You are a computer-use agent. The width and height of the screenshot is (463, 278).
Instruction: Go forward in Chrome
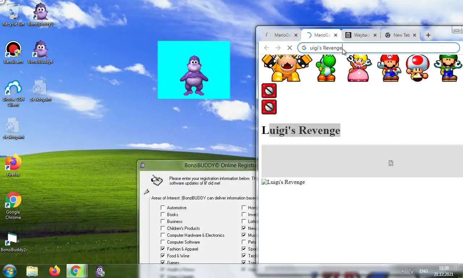pyautogui.click(x=278, y=48)
